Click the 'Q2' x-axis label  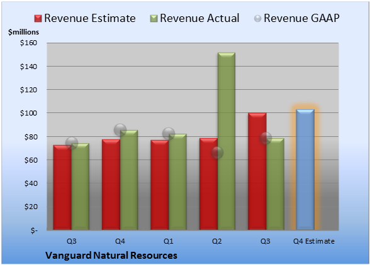[x=217, y=241]
